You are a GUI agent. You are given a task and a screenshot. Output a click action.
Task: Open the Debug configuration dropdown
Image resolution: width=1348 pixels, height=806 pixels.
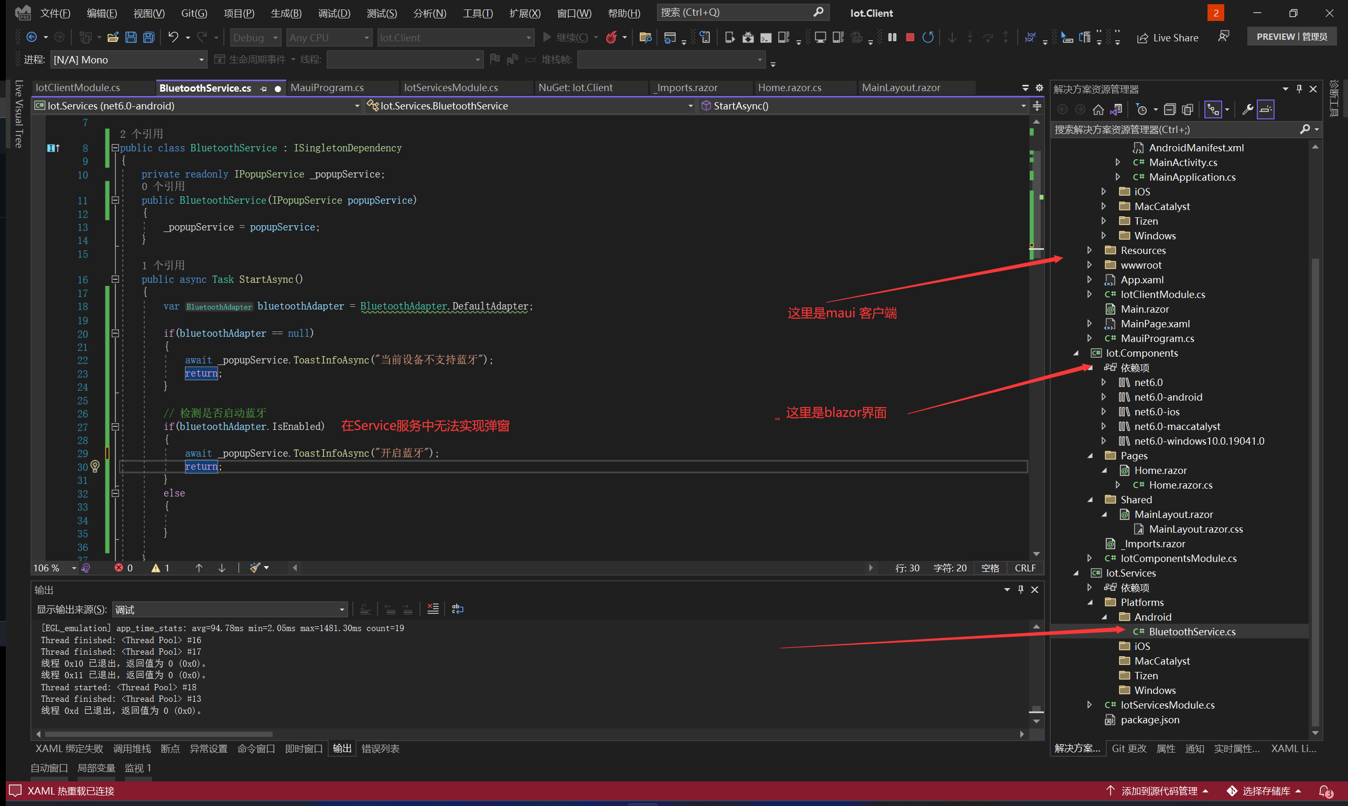pos(255,38)
